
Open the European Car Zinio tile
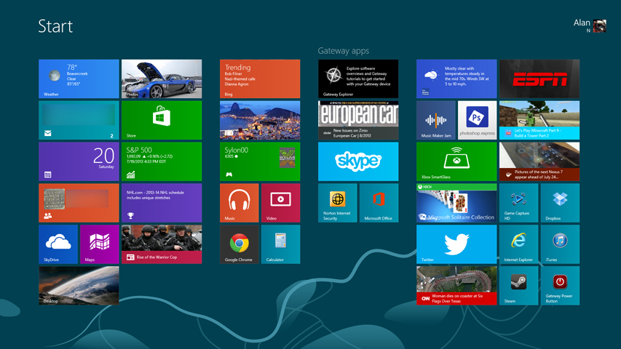[x=358, y=120]
